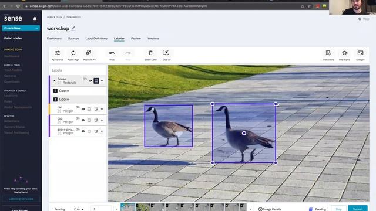Click LABEL & TRAIN breadcrumb link

(55, 17)
